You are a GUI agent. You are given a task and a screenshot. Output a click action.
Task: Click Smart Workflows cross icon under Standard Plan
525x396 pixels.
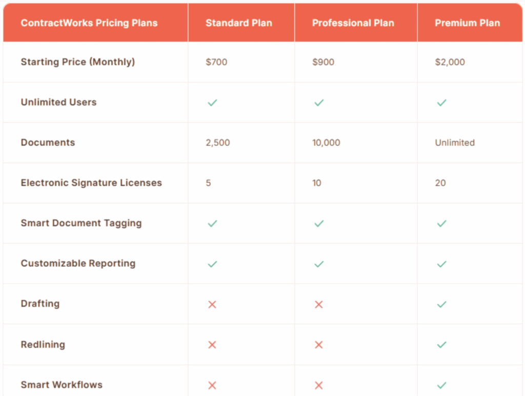point(212,385)
